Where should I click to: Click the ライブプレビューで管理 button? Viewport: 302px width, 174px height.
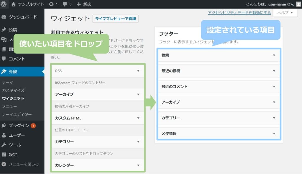click(x=115, y=19)
